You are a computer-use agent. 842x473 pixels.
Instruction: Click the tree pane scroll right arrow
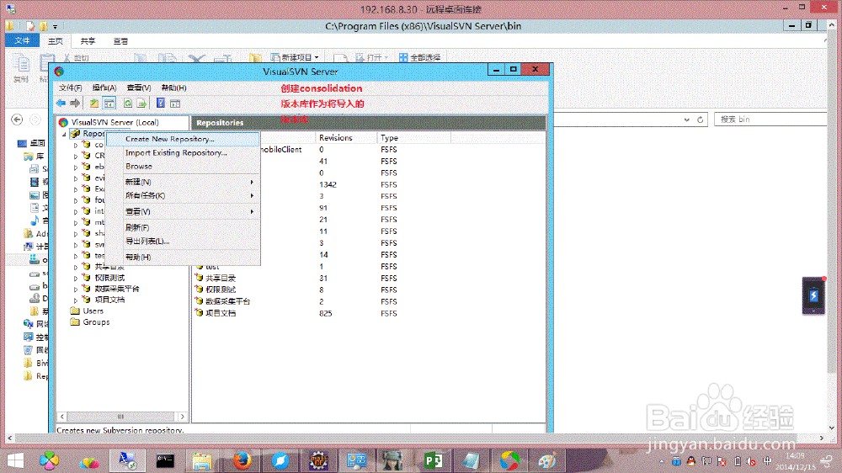pyautogui.click(x=182, y=417)
